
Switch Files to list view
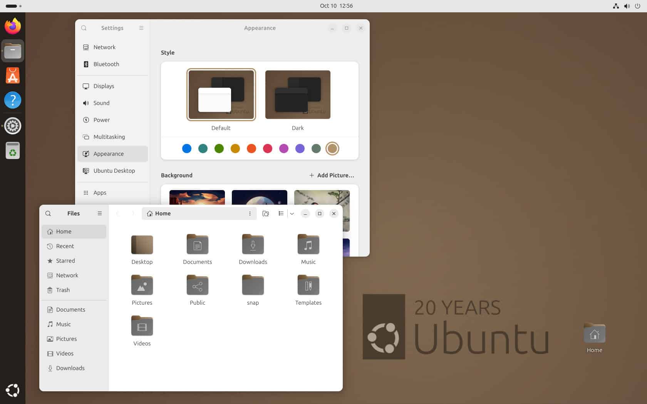[x=281, y=213]
